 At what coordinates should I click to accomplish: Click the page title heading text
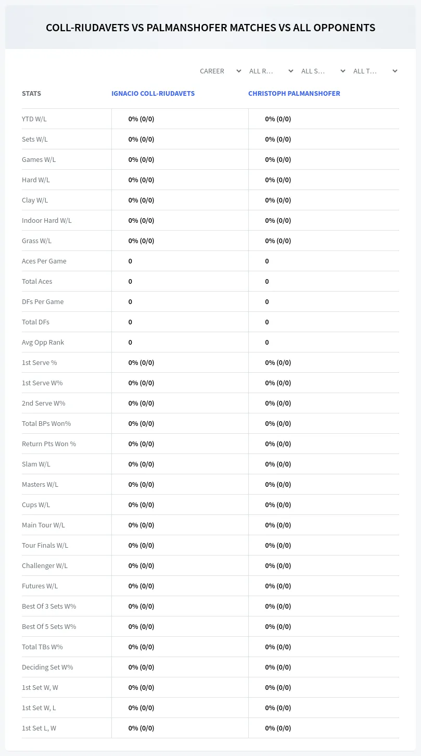click(x=210, y=28)
